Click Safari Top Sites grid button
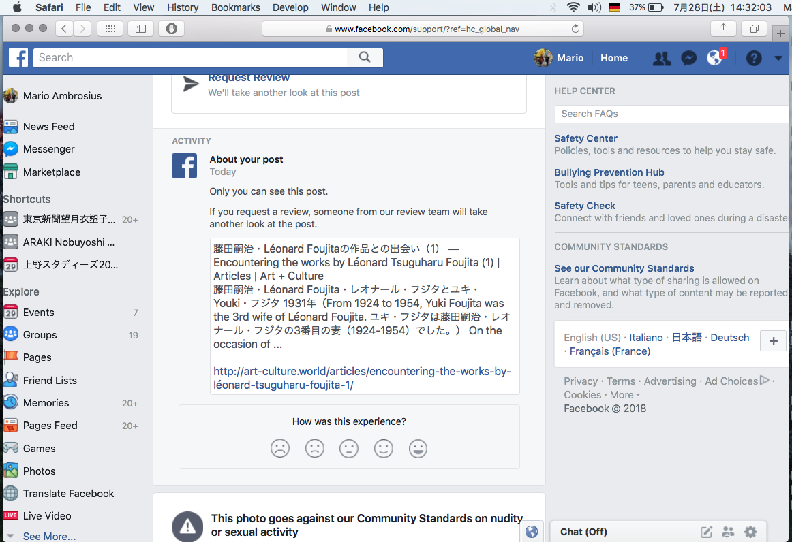 coord(110,29)
